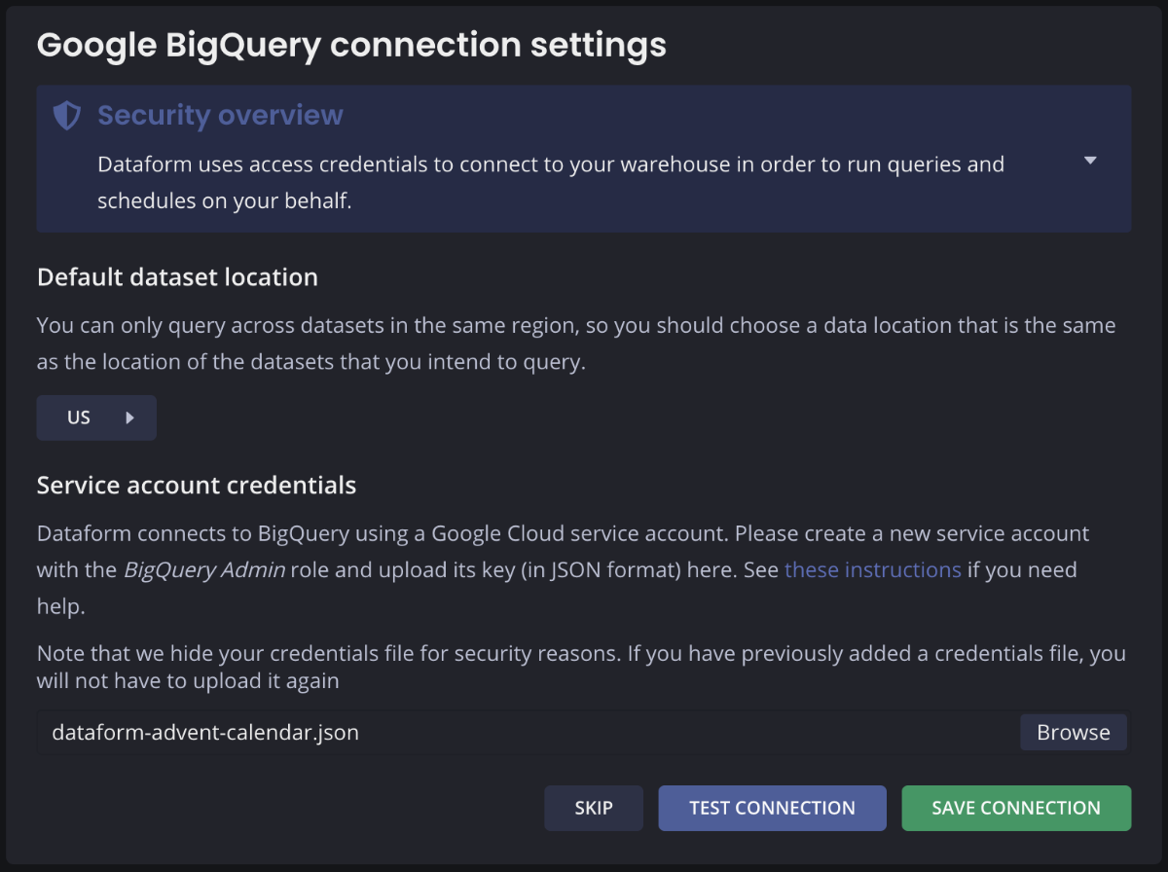
Task: Open the US dataset location dropdown
Action: point(96,418)
